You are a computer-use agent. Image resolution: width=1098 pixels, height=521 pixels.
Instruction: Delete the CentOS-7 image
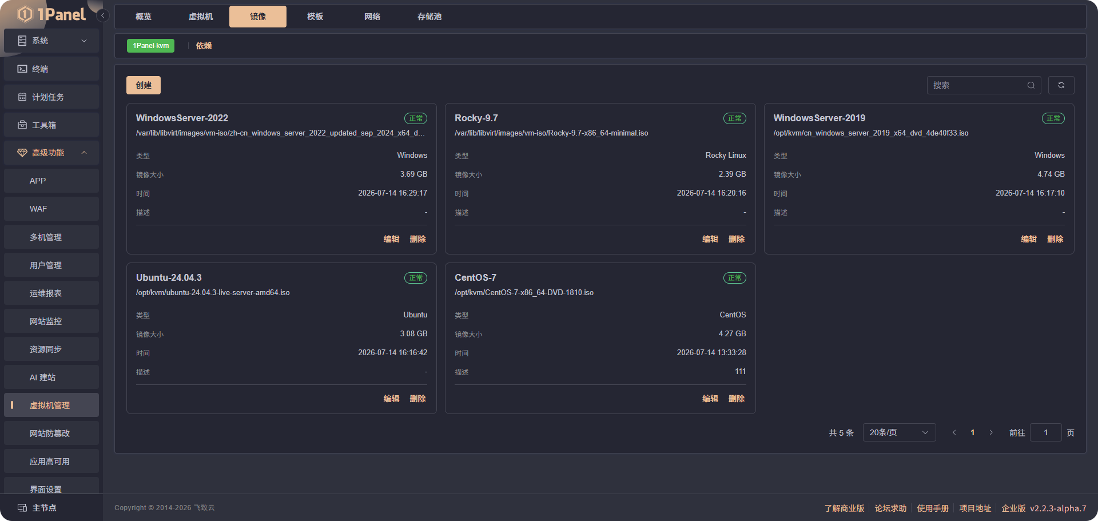[x=737, y=399]
